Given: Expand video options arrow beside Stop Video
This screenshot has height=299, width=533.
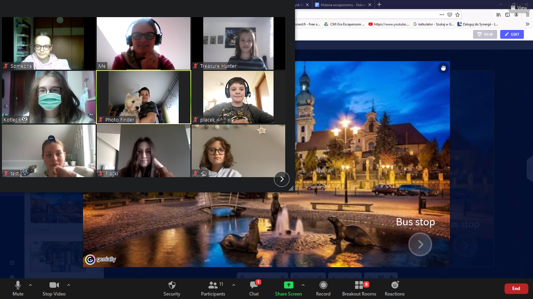Looking at the screenshot, I should pyautogui.click(x=69, y=285).
